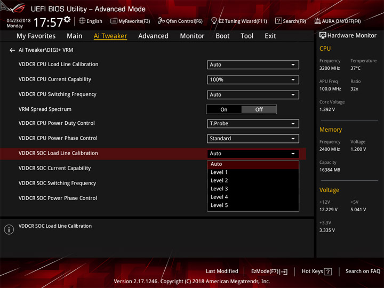
Task: Click Ai Tweaker\DIGI+ VRM breadcrumb
Action: 46,50
